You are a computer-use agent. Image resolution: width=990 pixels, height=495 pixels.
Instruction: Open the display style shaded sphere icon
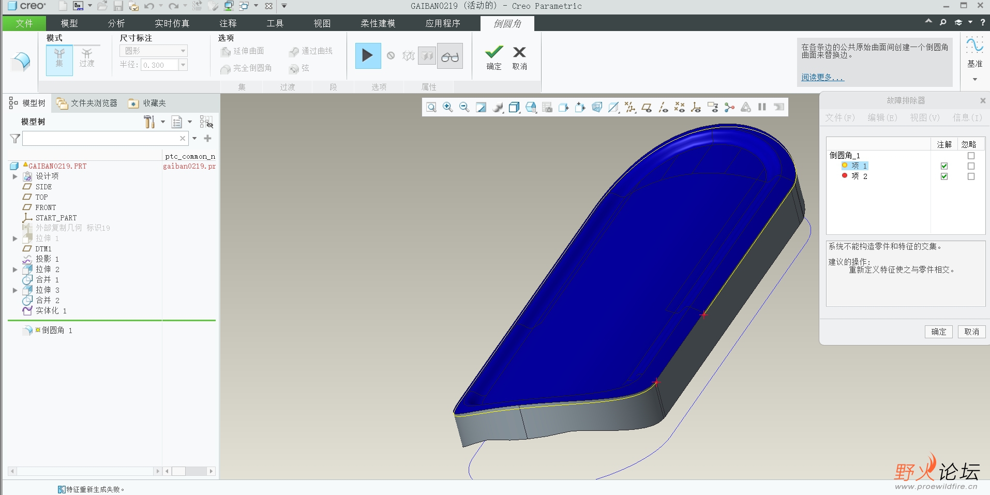coord(498,107)
